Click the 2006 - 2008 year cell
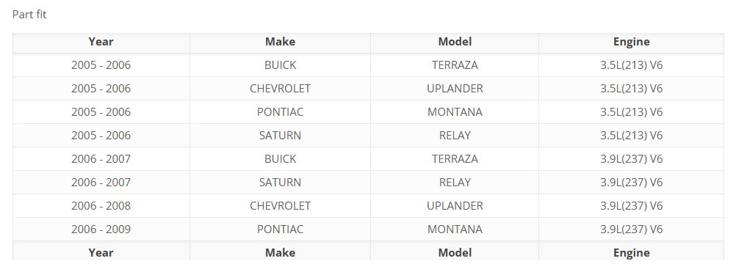 (101, 205)
